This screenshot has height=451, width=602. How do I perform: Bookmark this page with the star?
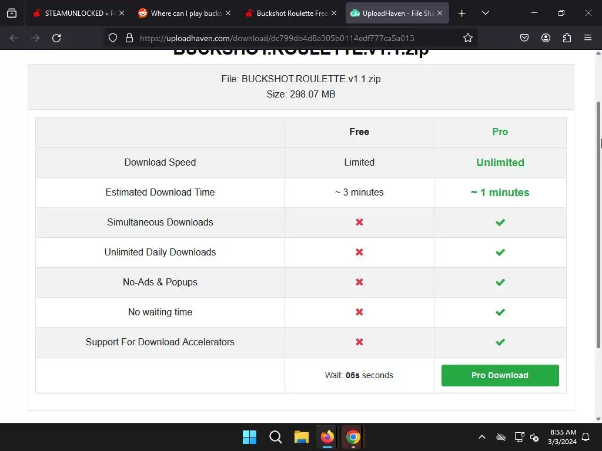(467, 38)
